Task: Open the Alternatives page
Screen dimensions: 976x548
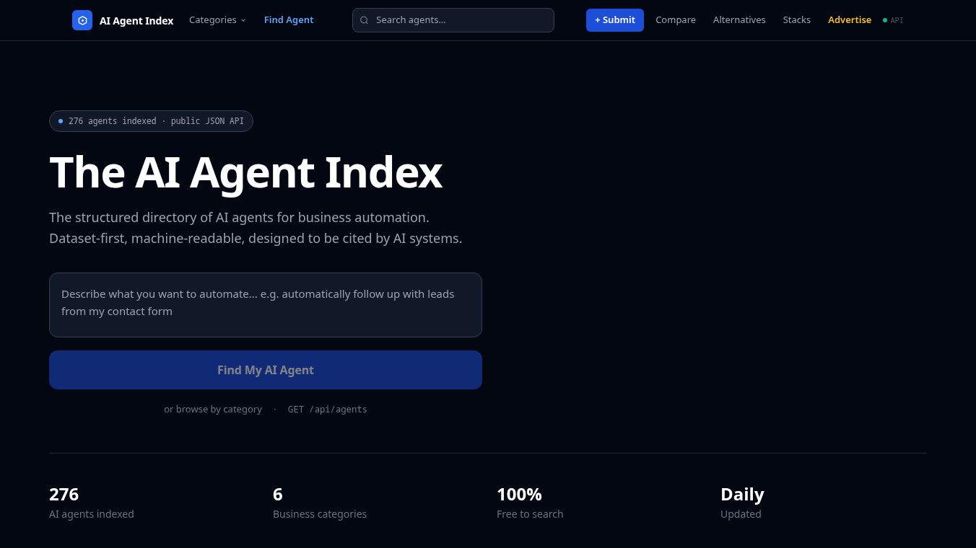Action: pos(739,19)
